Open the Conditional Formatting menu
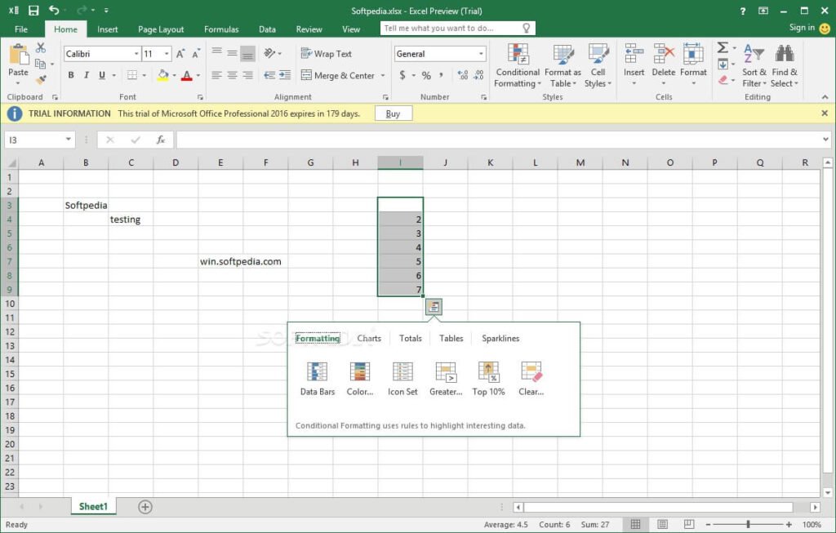 point(517,65)
